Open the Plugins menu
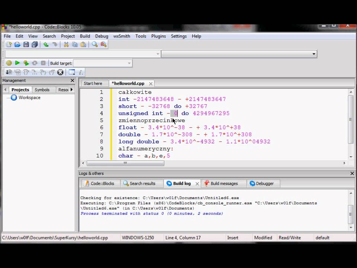357x268 pixels. [x=158, y=36]
